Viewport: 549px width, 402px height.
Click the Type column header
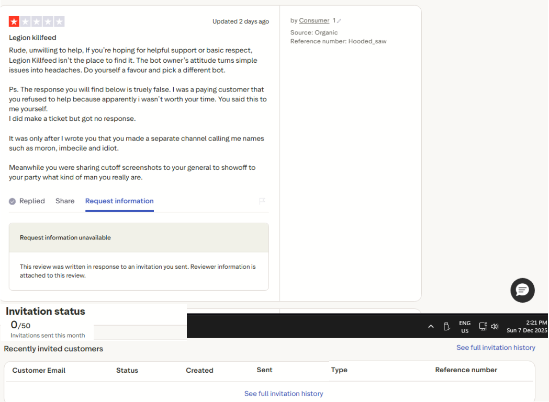(339, 370)
